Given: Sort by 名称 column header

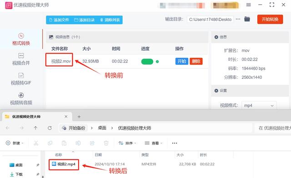Looking at the screenshot, I should [59, 155].
